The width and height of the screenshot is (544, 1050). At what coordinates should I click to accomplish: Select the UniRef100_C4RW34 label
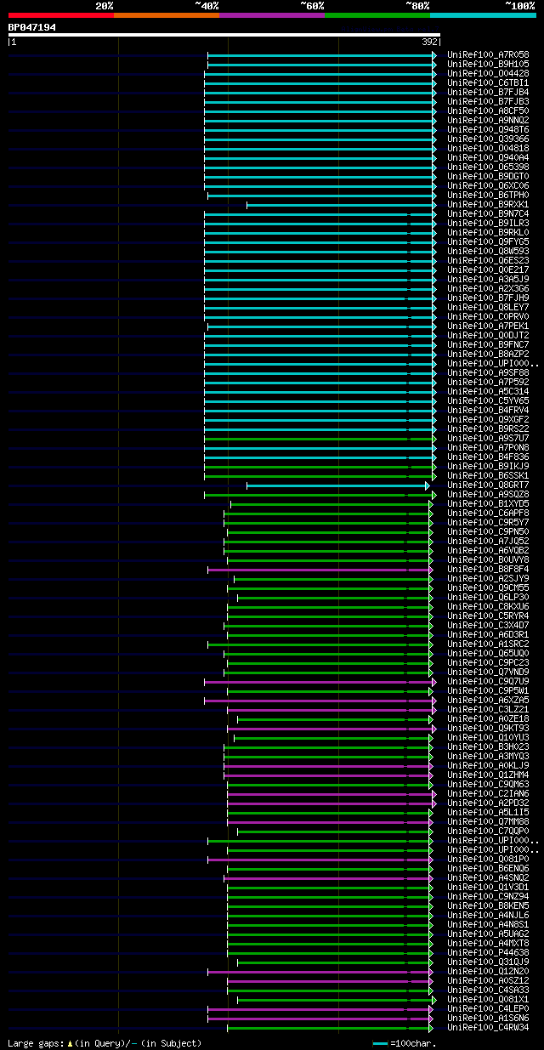488,1027
